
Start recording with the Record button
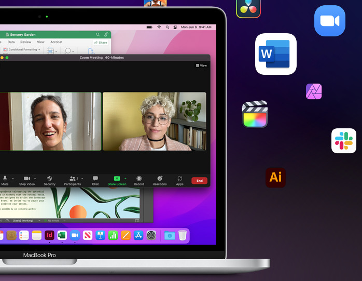pos(139,181)
